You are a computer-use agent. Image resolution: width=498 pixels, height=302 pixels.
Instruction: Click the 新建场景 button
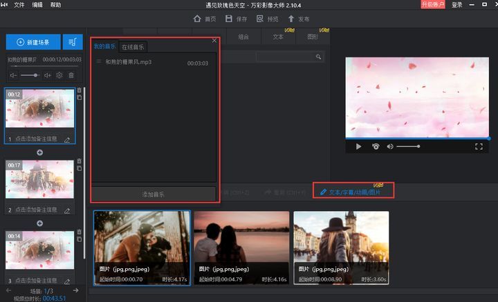click(33, 42)
